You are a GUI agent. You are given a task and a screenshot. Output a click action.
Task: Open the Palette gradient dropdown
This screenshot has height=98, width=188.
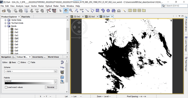point(55,82)
